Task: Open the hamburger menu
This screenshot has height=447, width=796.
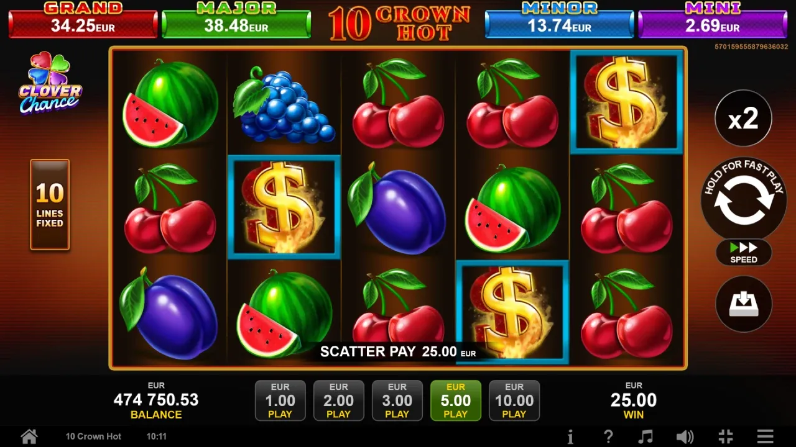Action: coord(766,436)
